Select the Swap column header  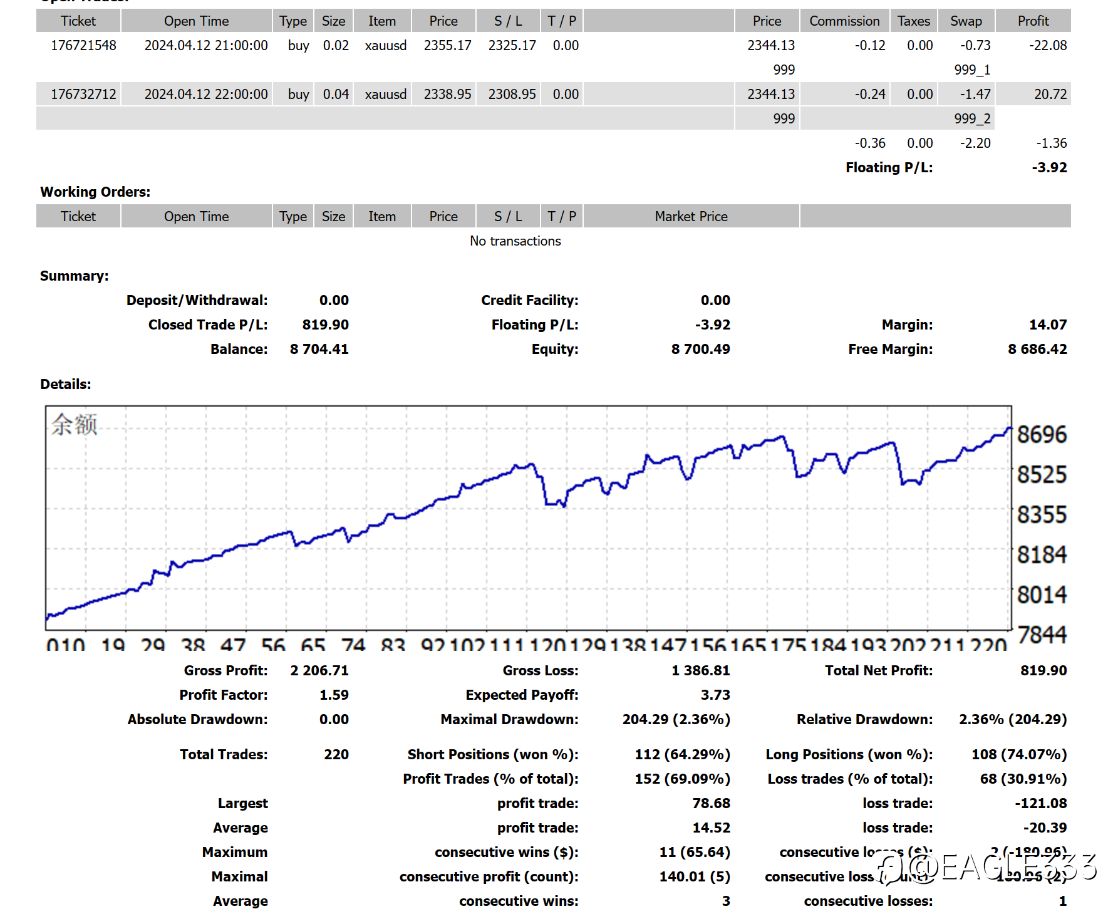click(x=966, y=21)
